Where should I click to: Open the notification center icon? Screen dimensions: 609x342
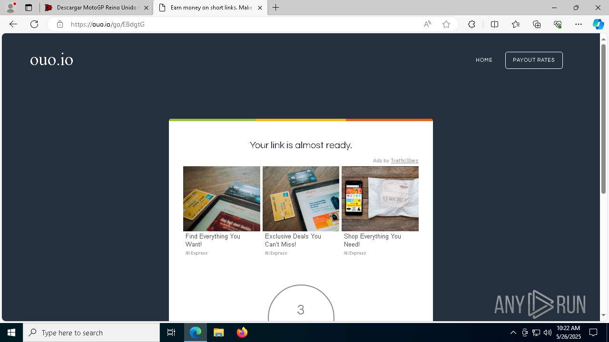(593, 332)
